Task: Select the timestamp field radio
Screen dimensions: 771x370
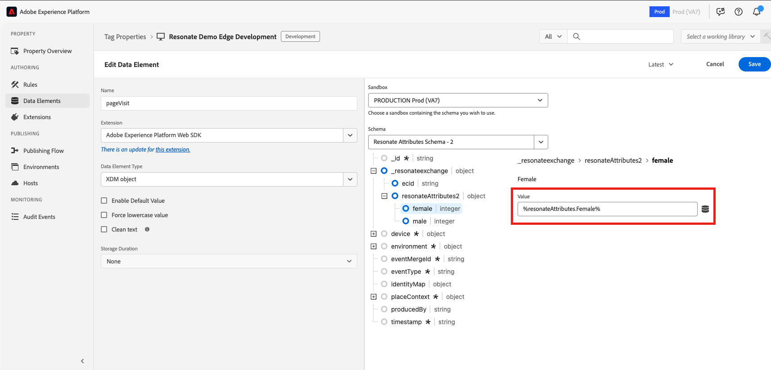Action: click(384, 322)
